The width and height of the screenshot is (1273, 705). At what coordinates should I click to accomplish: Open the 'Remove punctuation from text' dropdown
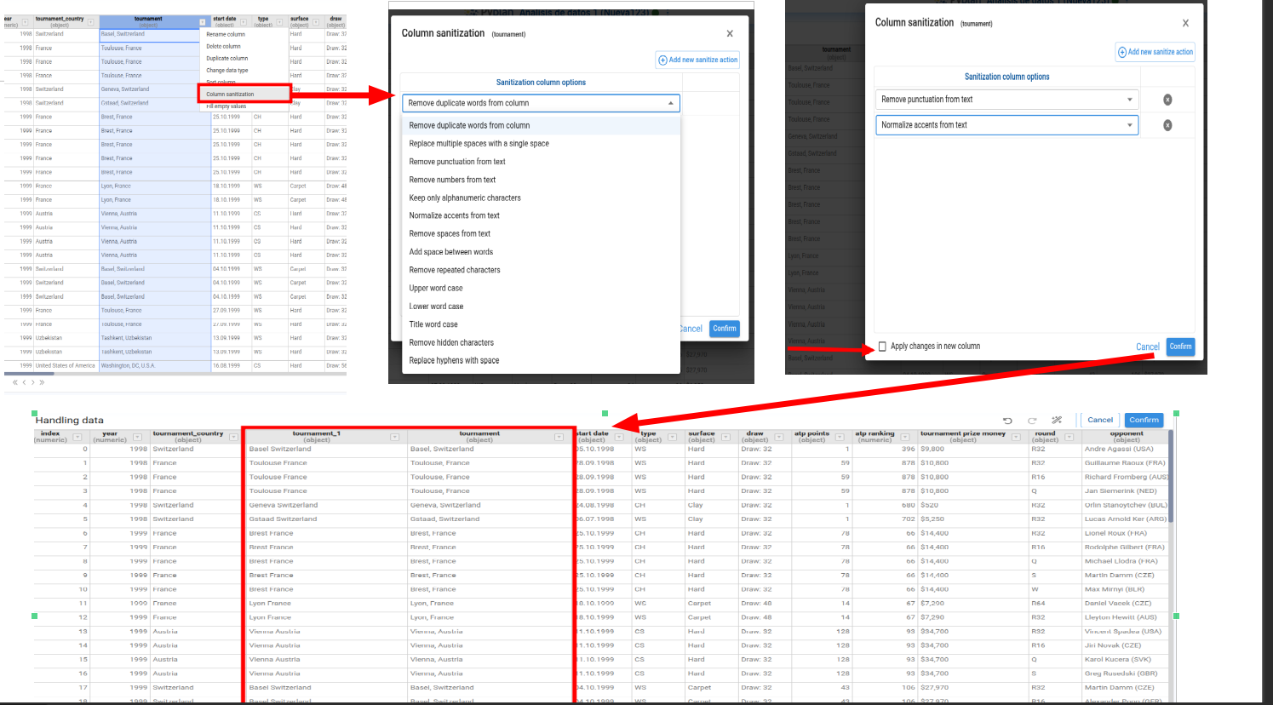click(1129, 100)
